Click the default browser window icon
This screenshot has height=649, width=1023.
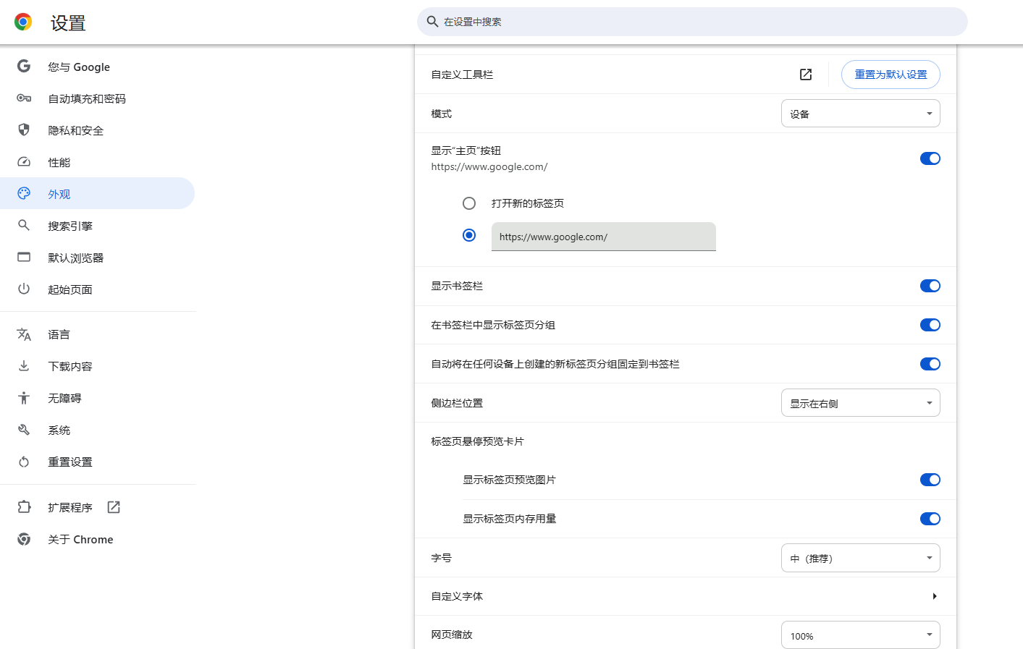click(x=24, y=258)
